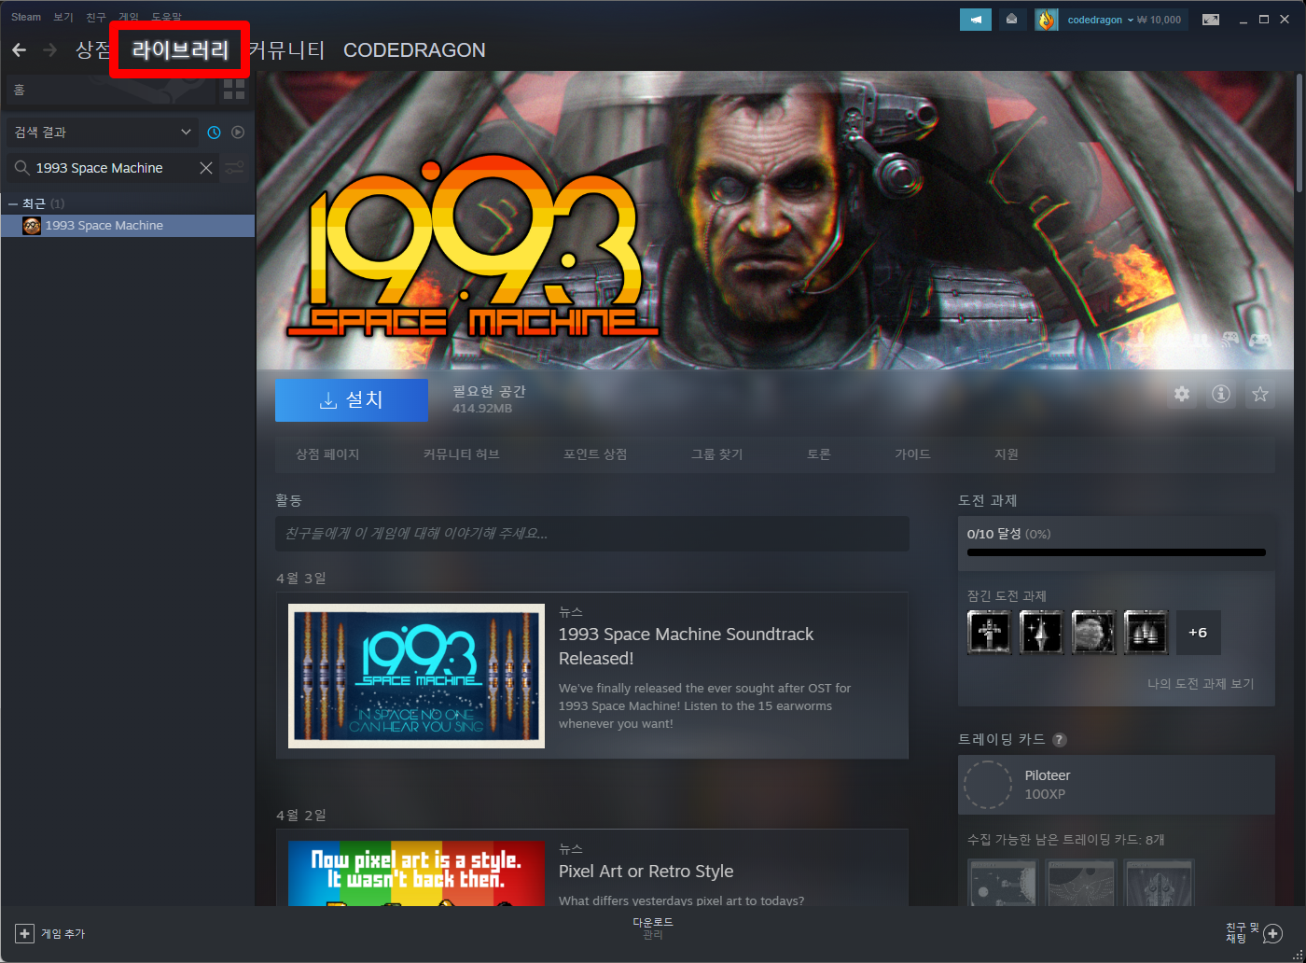1306x963 pixels.
Task: Go to 상점 section
Action: point(92,50)
